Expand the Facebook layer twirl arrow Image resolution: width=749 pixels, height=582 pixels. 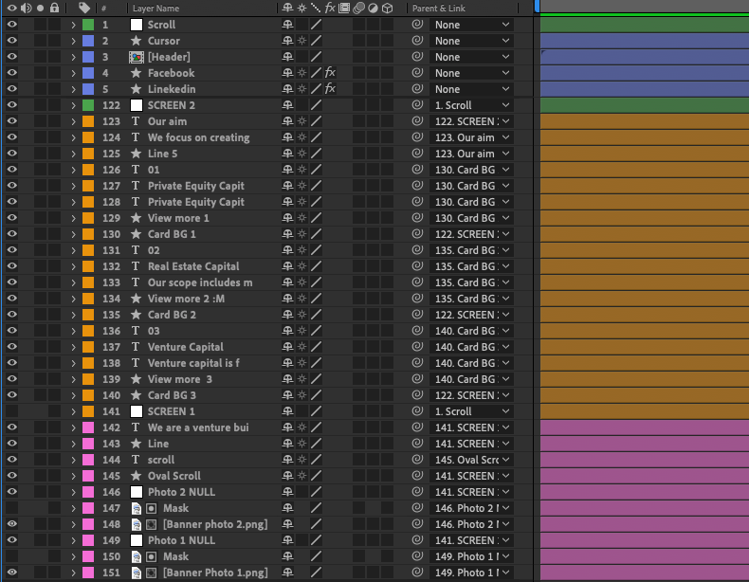tap(73, 73)
